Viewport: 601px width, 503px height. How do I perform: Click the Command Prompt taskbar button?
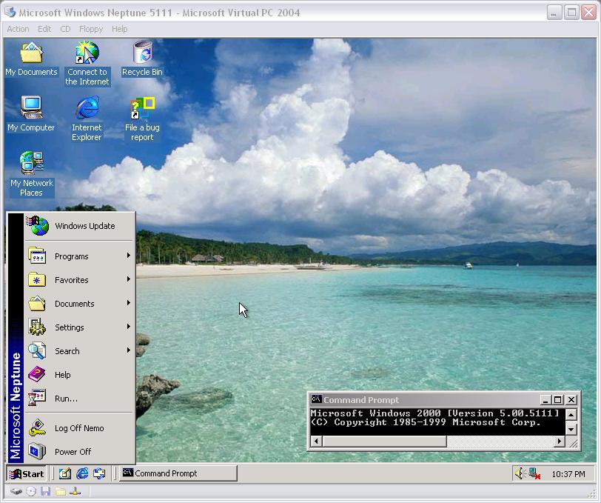click(x=178, y=473)
